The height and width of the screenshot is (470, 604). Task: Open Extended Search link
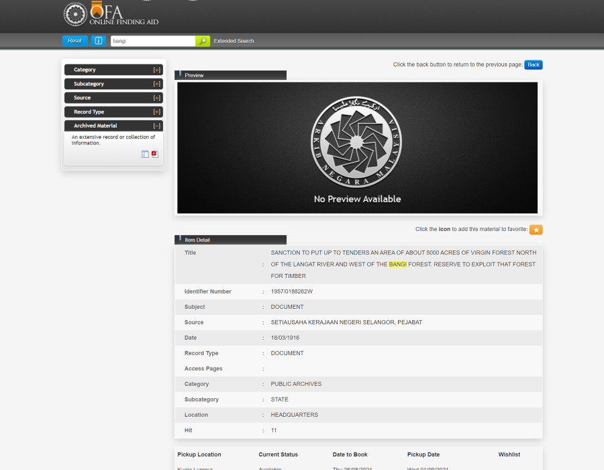click(234, 41)
